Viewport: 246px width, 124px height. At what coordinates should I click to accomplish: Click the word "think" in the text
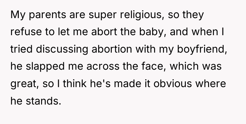[x=75, y=83]
